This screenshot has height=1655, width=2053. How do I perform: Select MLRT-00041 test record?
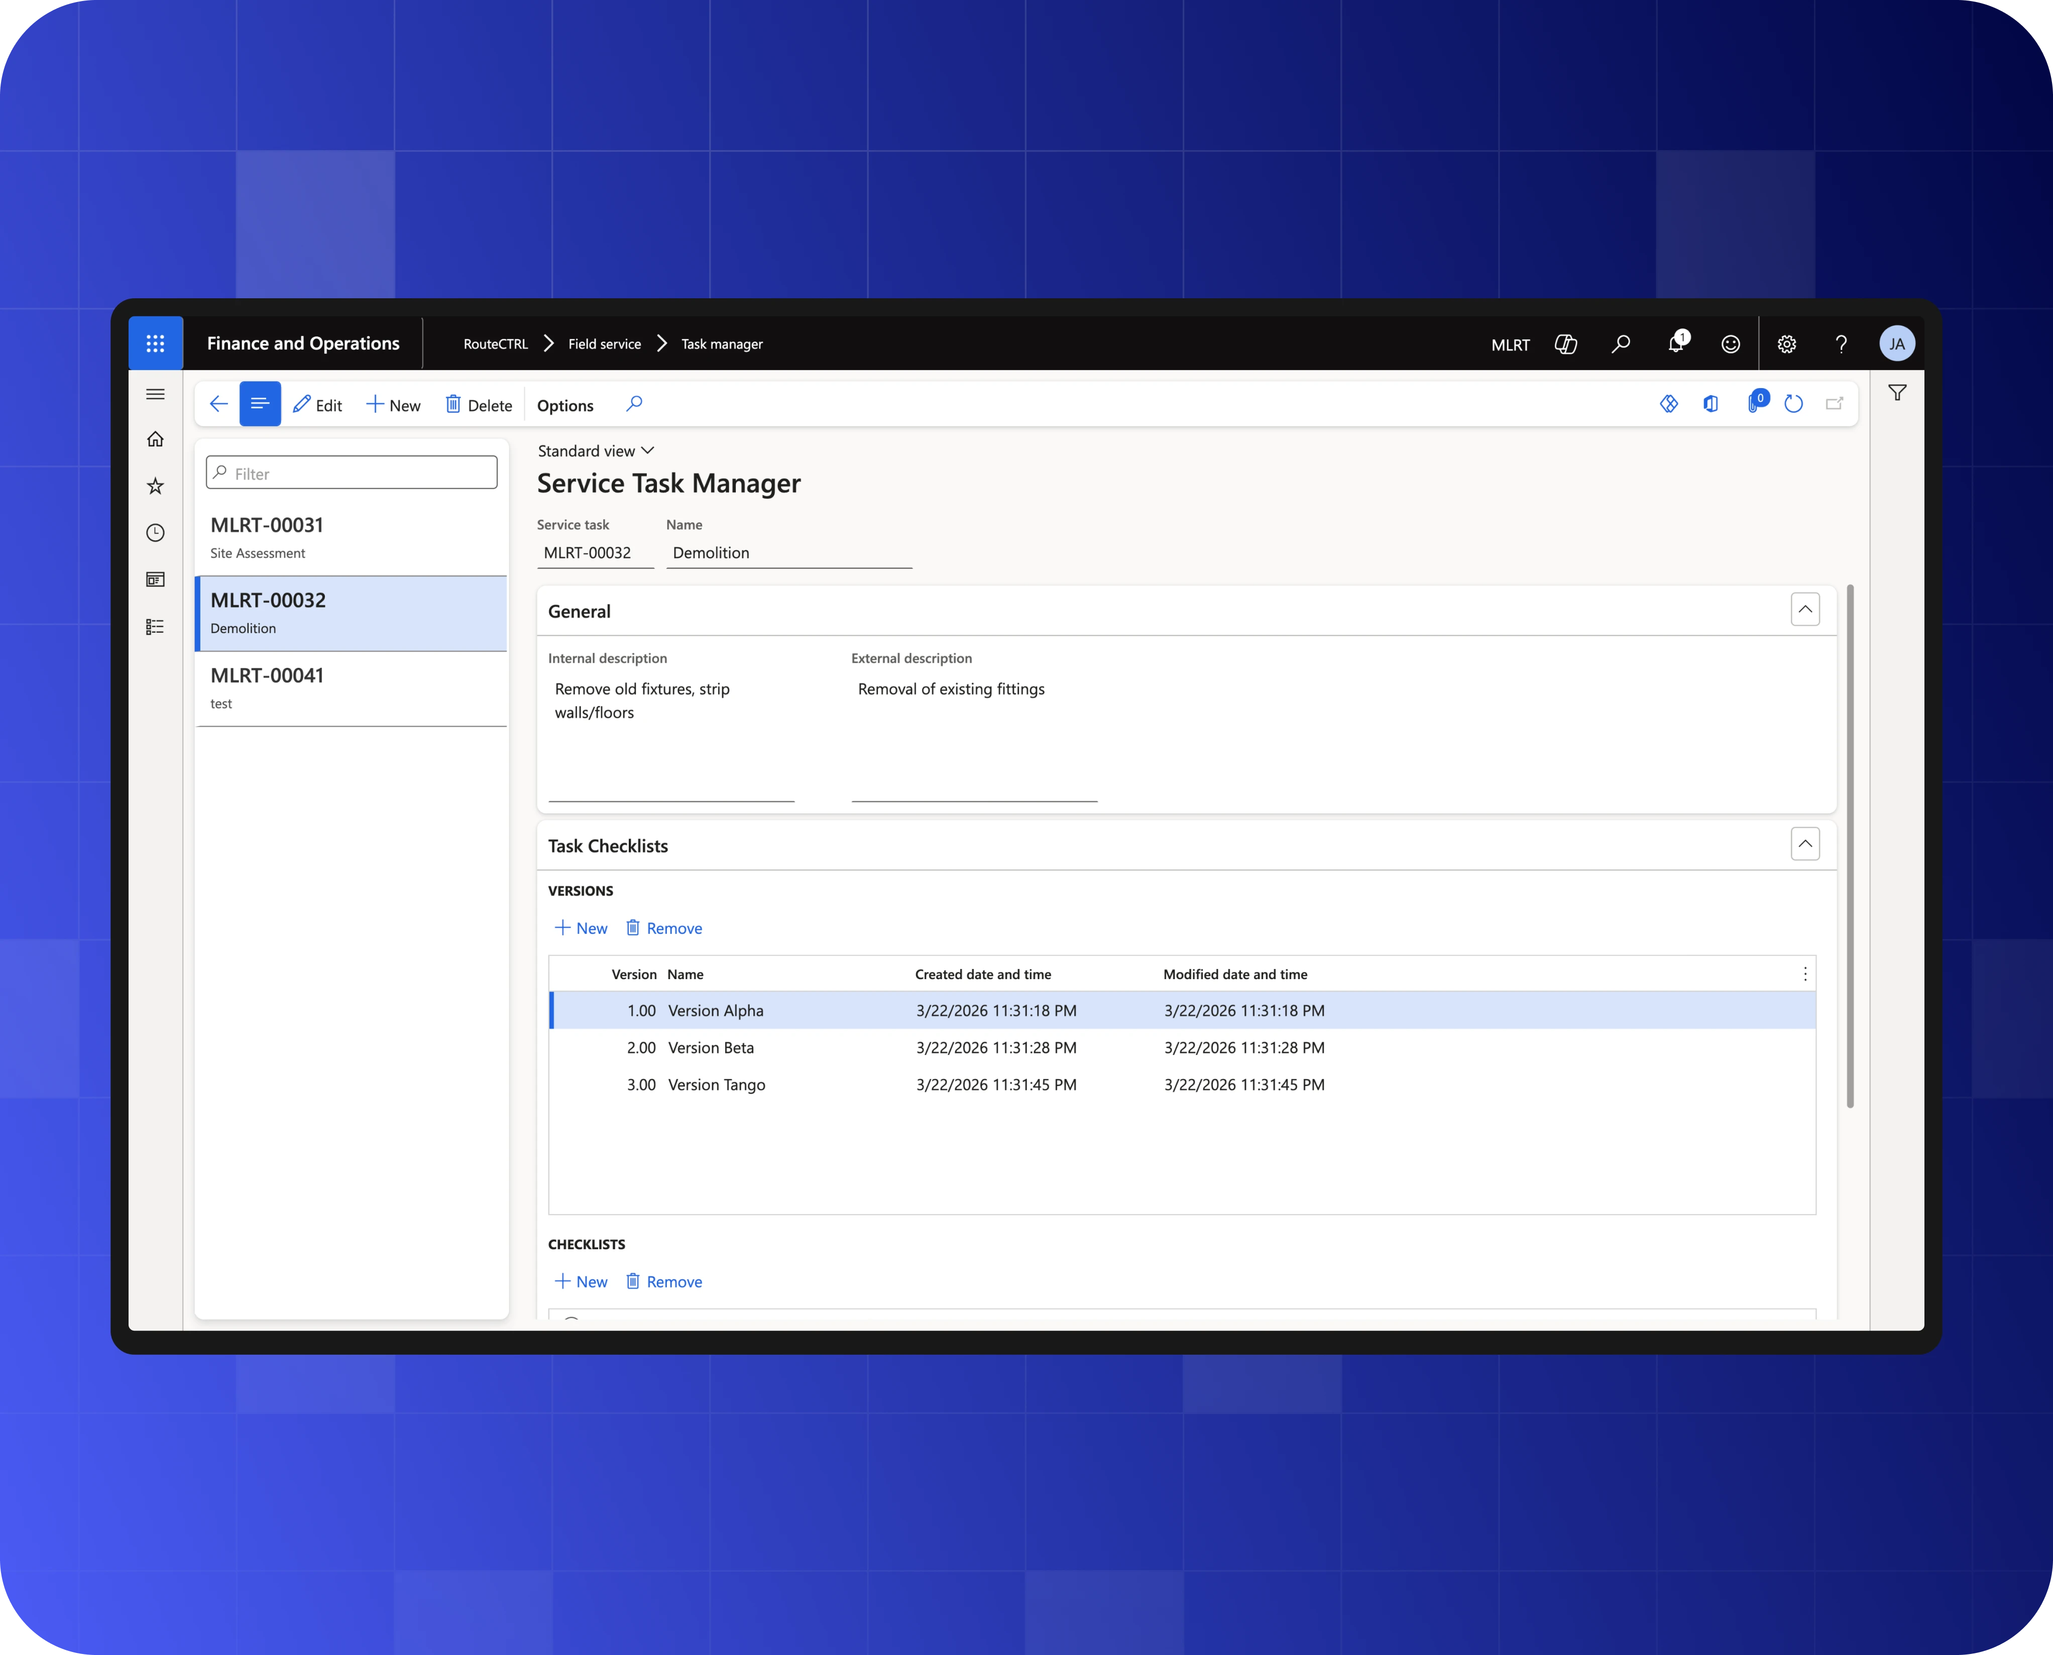(351, 688)
